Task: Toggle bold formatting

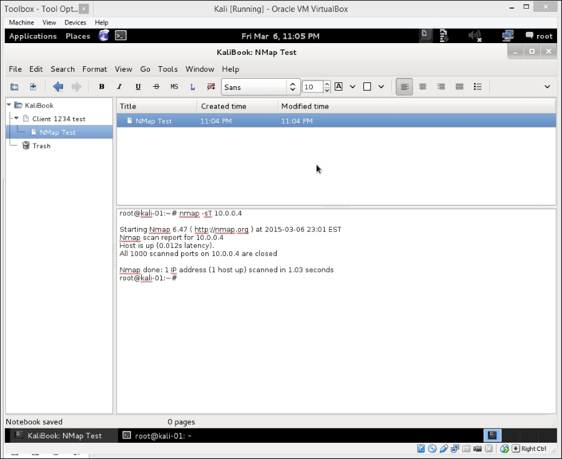Action: pos(101,87)
